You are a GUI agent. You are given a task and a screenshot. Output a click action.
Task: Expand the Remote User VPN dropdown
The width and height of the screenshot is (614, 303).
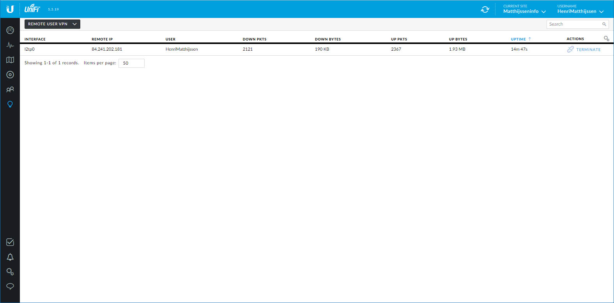(52, 24)
